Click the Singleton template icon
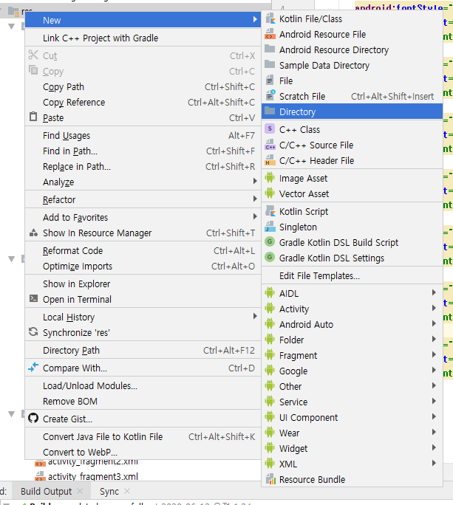Image resolution: width=453 pixels, height=505 pixels. (x=270, y=227)
